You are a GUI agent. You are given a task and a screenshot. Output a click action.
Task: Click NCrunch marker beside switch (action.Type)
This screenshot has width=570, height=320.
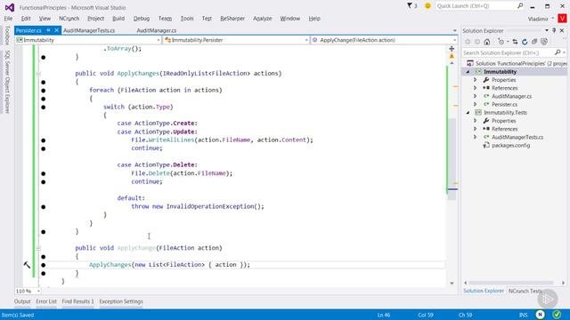coord(44,107)
